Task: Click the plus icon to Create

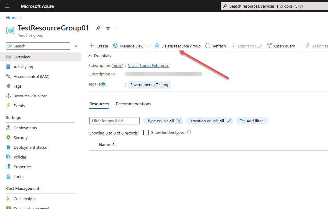Action: [92, 46]
